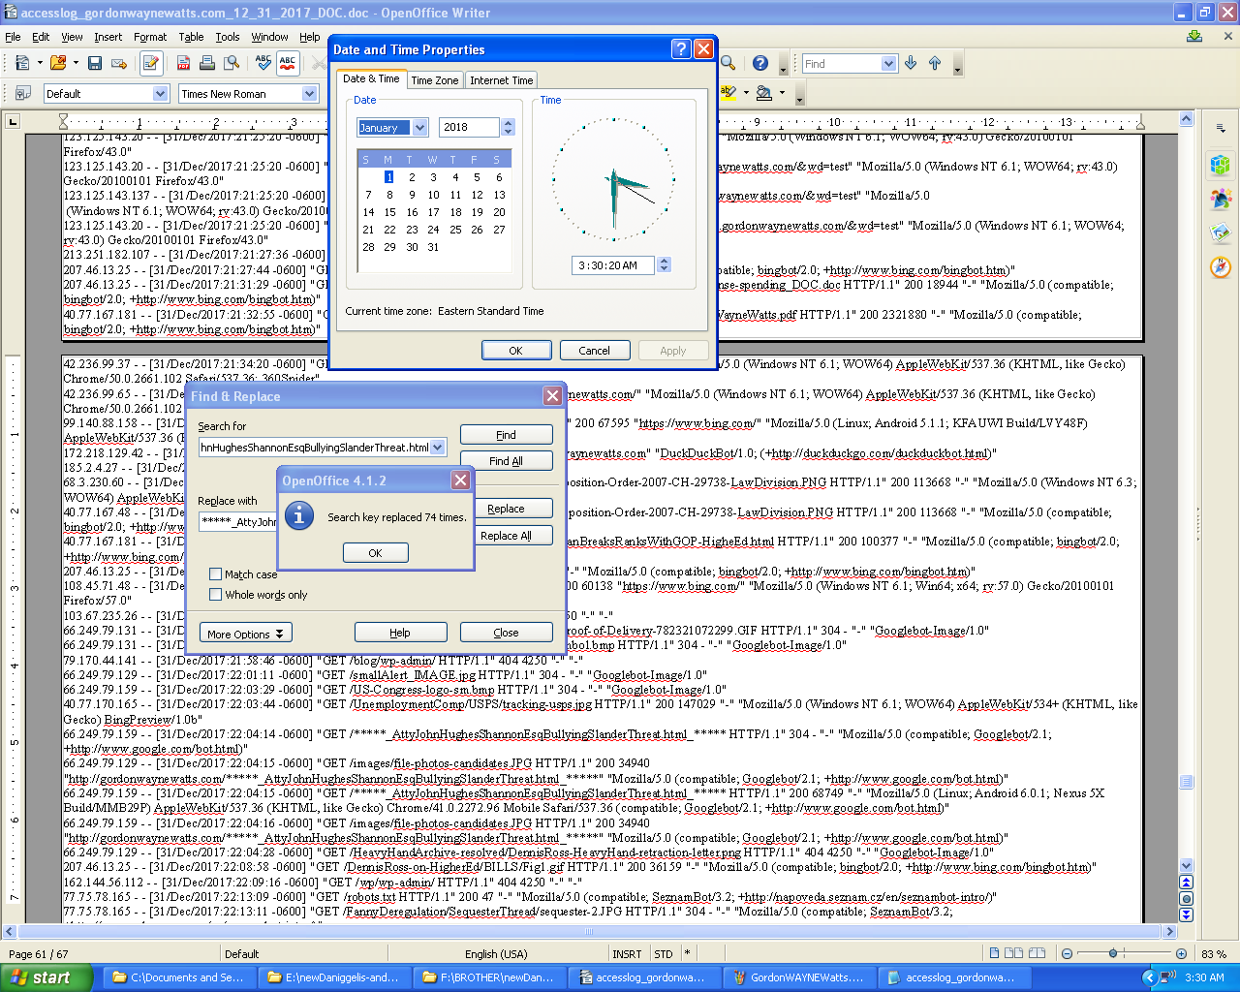Show hidden tray icons arrow

[1150, 977]
